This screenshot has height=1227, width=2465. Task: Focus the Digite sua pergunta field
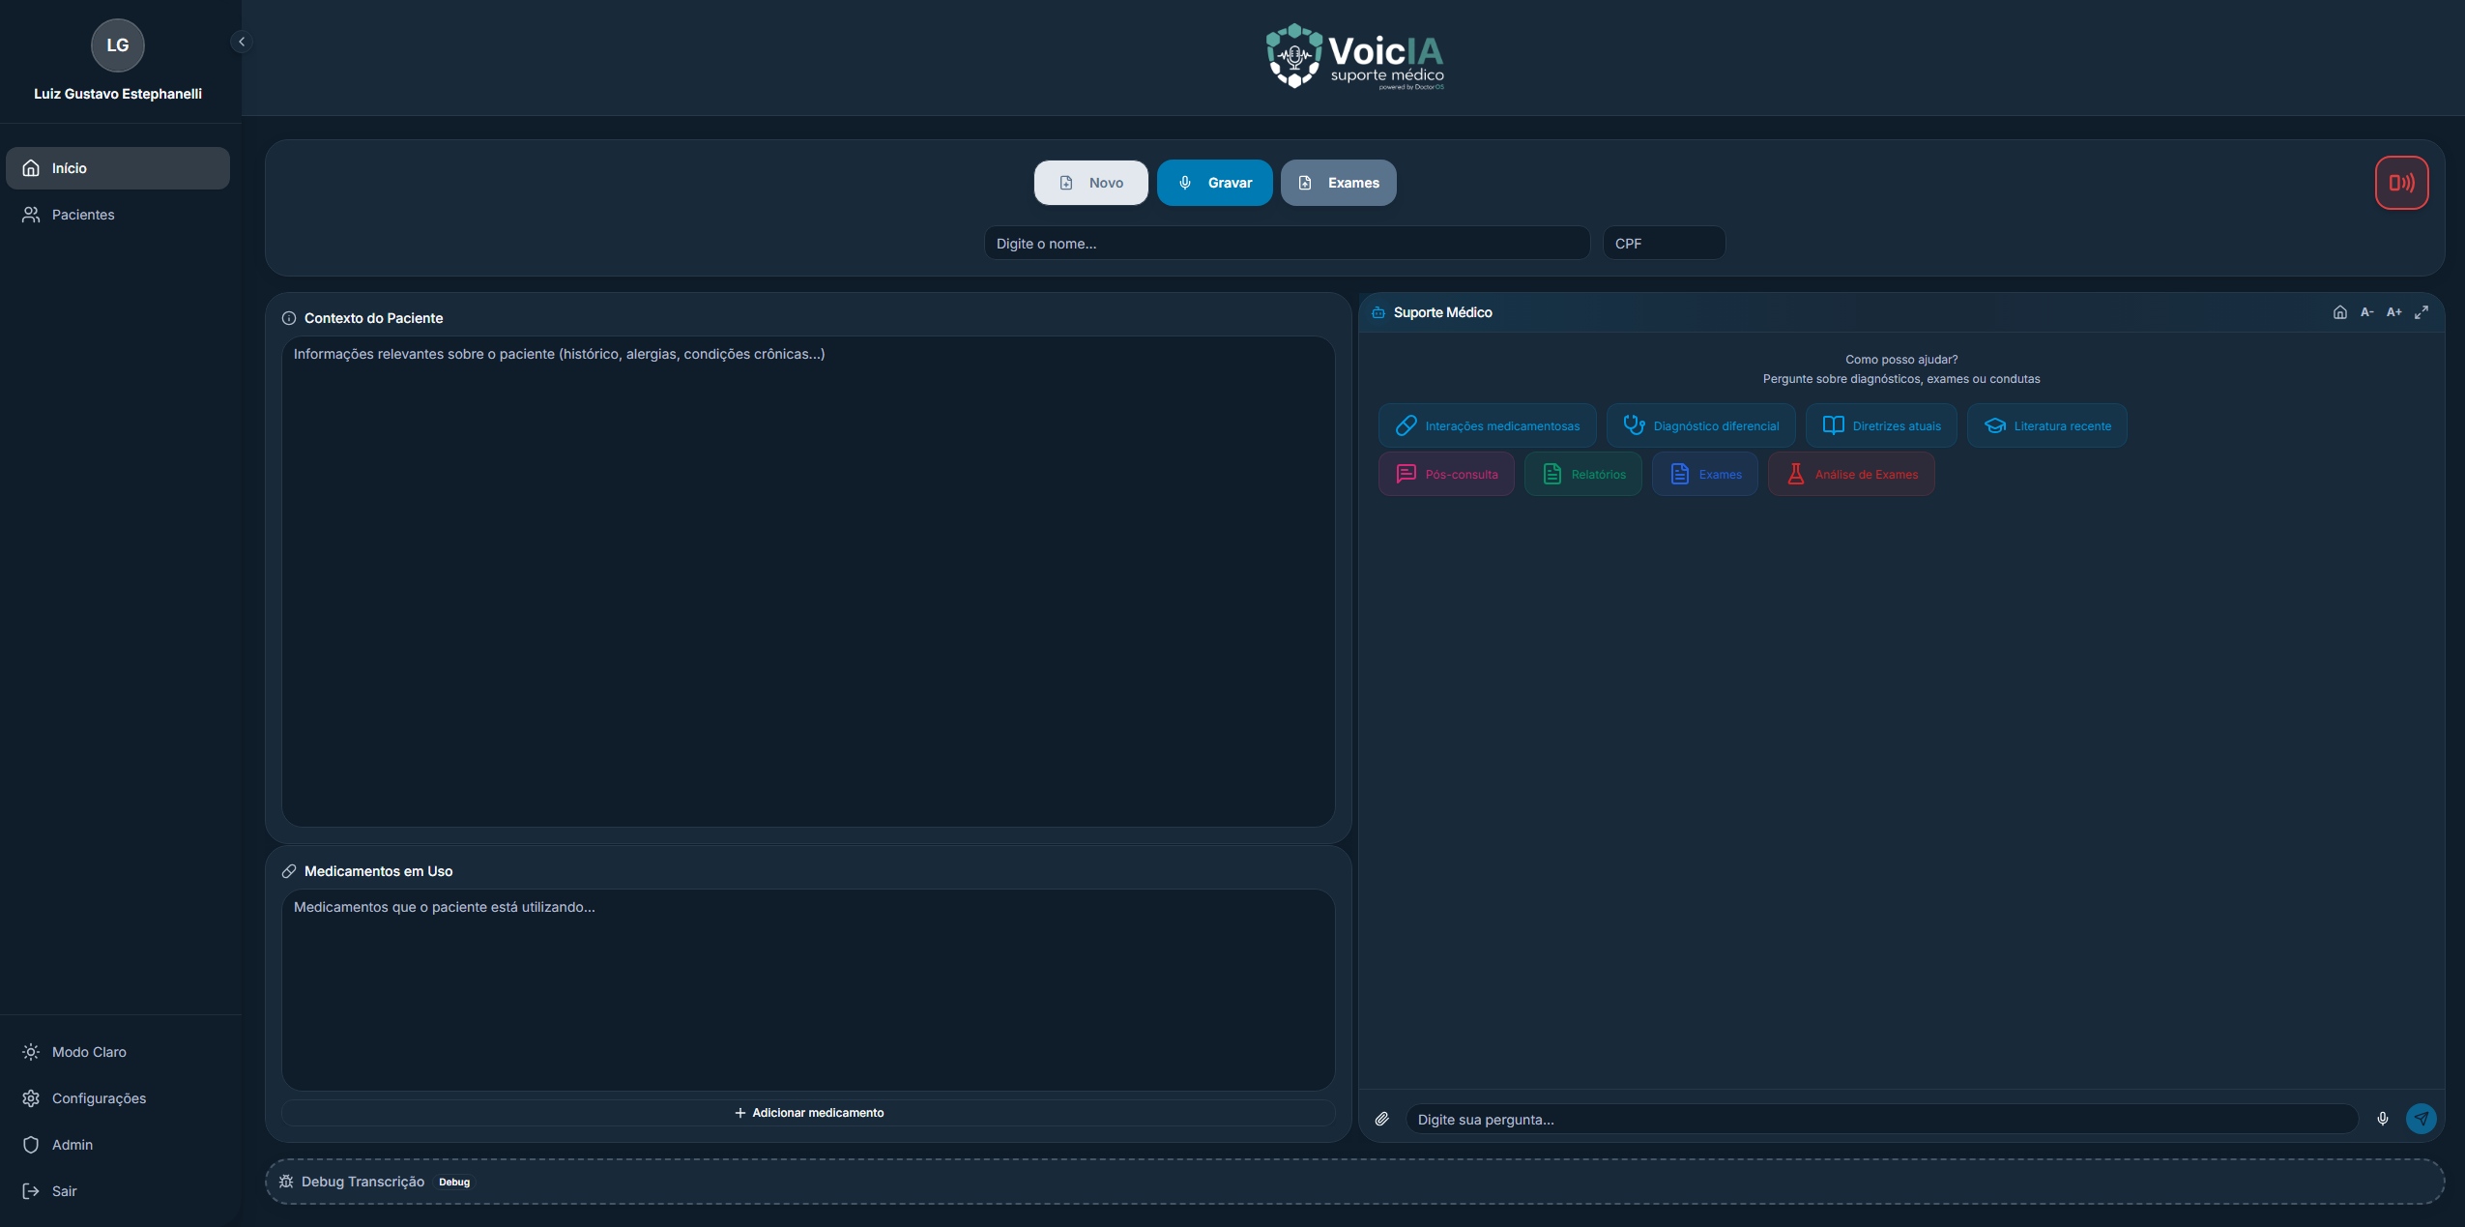1881,1119
